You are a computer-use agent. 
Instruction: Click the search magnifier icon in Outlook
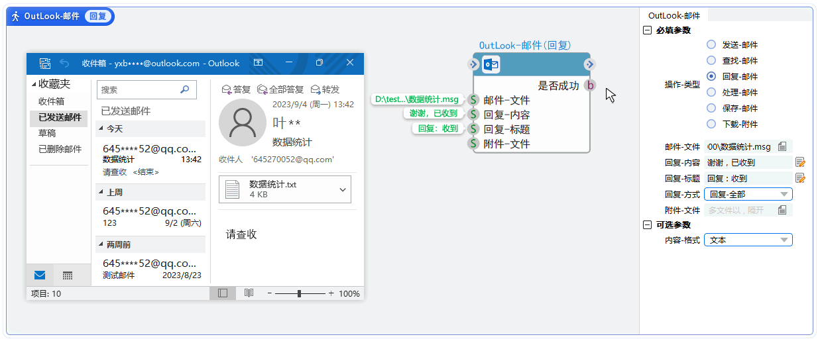(x=184, y=89)
